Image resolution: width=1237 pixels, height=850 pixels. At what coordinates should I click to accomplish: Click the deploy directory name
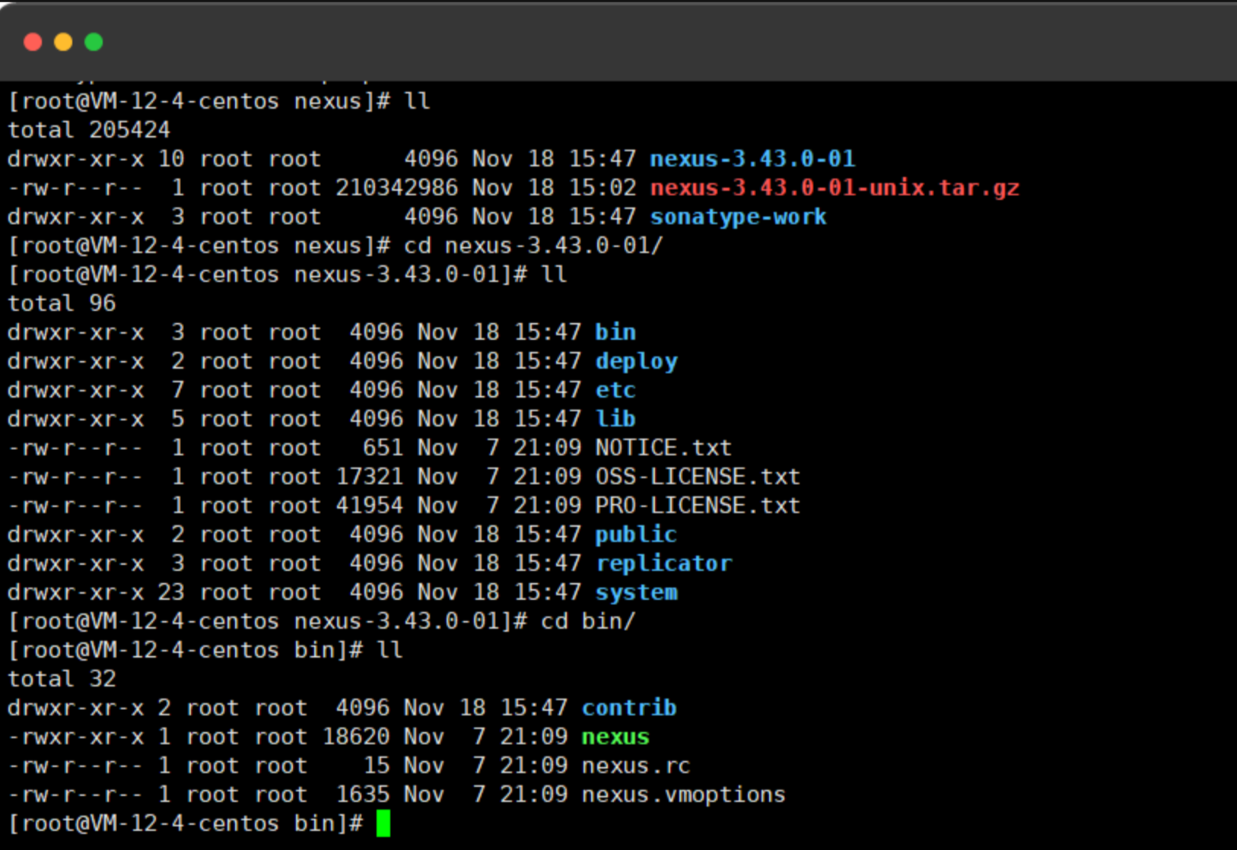[636, 361]
